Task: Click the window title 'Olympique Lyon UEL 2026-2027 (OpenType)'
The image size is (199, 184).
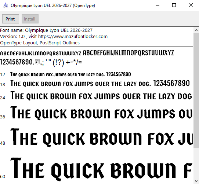Action: click(53, 5)
